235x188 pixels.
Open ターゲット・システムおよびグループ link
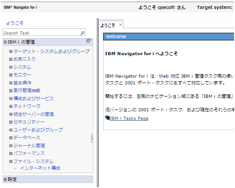52,51
